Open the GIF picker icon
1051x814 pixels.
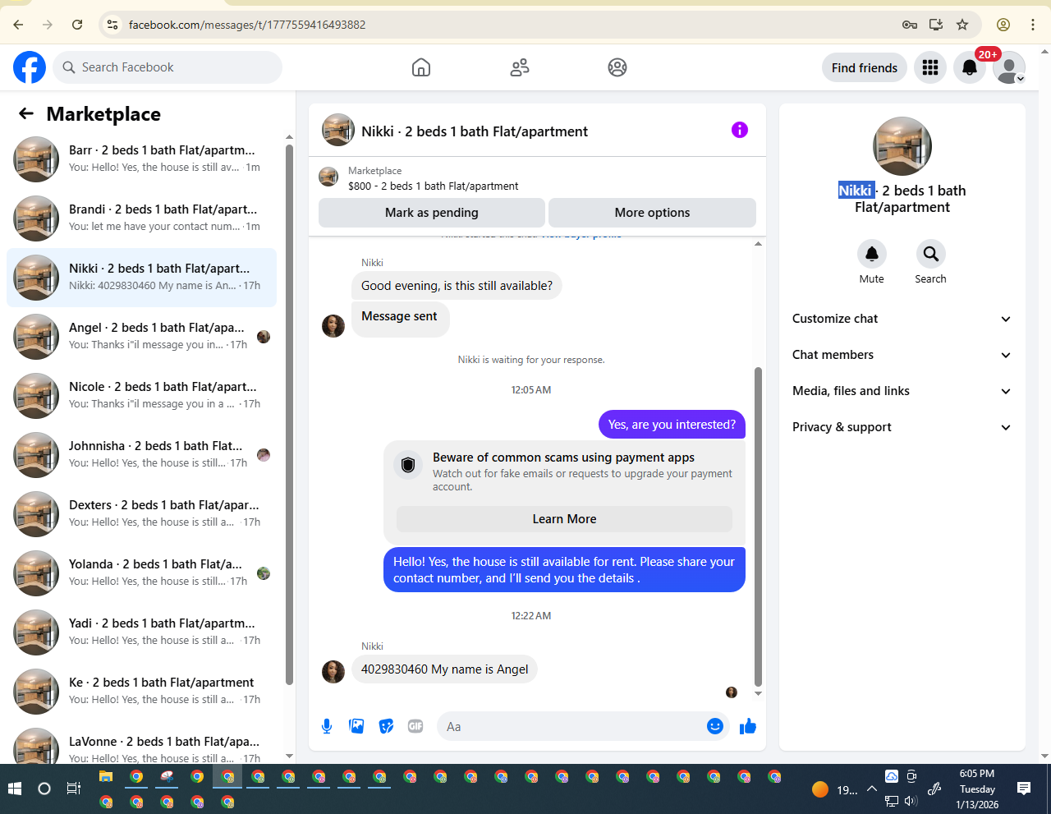pyautogui.click(x=415, y=726)
